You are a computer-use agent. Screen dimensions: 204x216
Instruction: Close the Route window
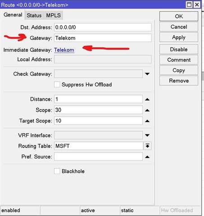197,4
